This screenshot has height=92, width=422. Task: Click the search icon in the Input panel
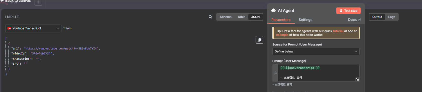click(x=210, y=17)
